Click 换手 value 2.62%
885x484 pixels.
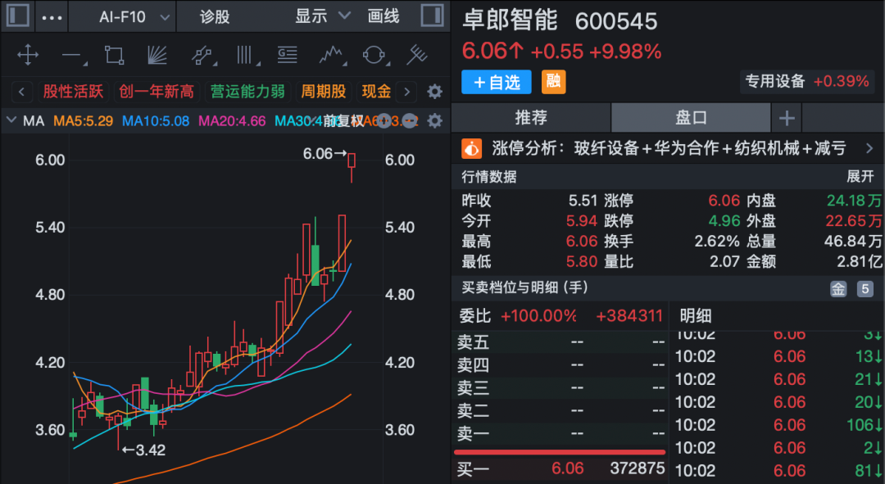(717, 242)
